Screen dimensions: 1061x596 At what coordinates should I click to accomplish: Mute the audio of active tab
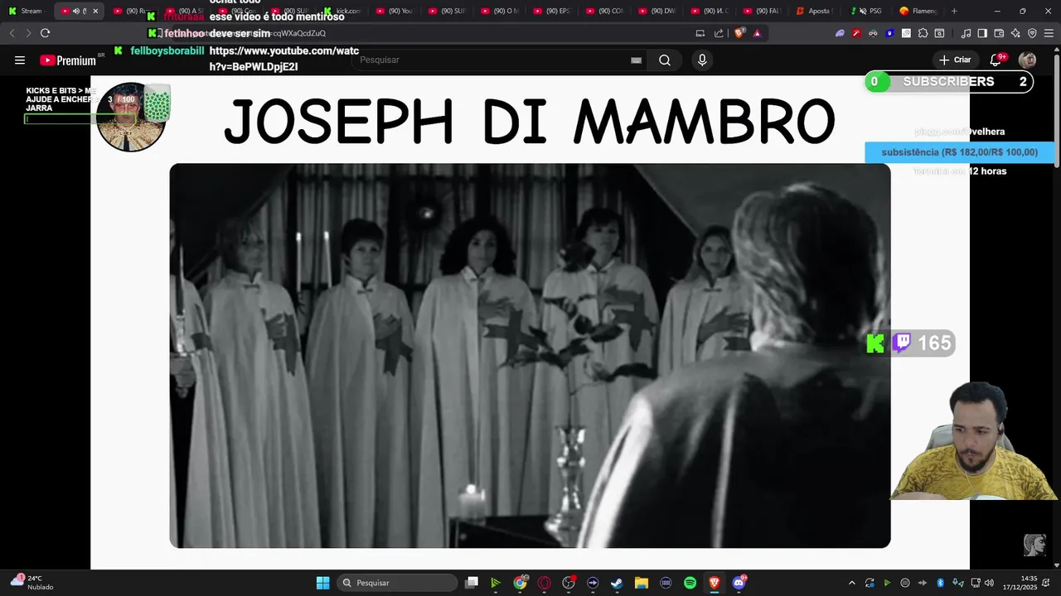(75, 11)
